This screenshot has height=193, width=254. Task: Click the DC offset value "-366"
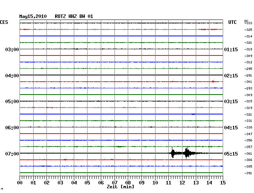click(x=248, y=160)
